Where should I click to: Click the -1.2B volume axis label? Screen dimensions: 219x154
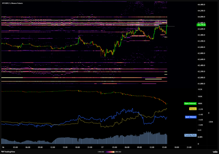click(200, 109)
